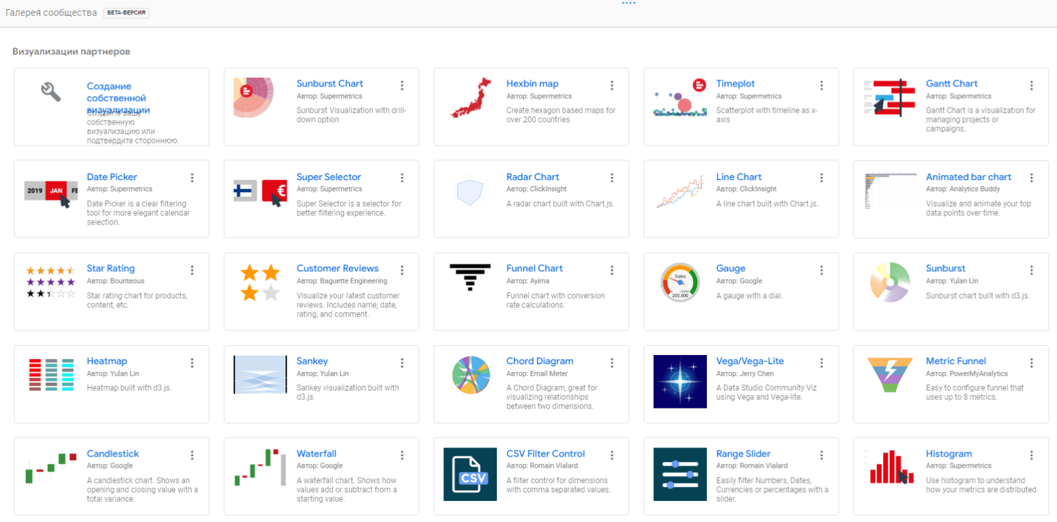Open the three-dot menu for Histogram
The height and width of the screenshot is (522, 1057).
pos(1031,455)
